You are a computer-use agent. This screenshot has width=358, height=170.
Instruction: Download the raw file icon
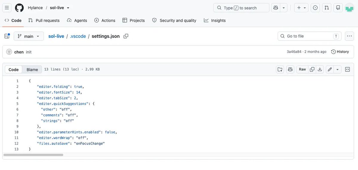tap(320, 69)
